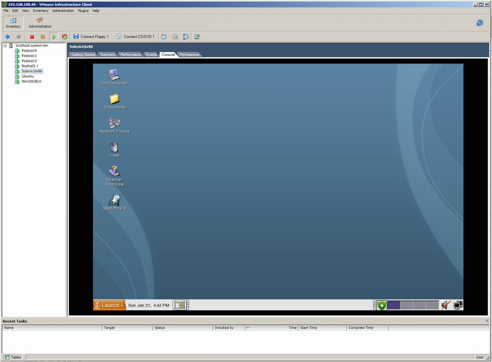This screenshot has width=492, height=362.
Task: Reset the virtual machine using restart icon
Action: [x=64, y=37]
